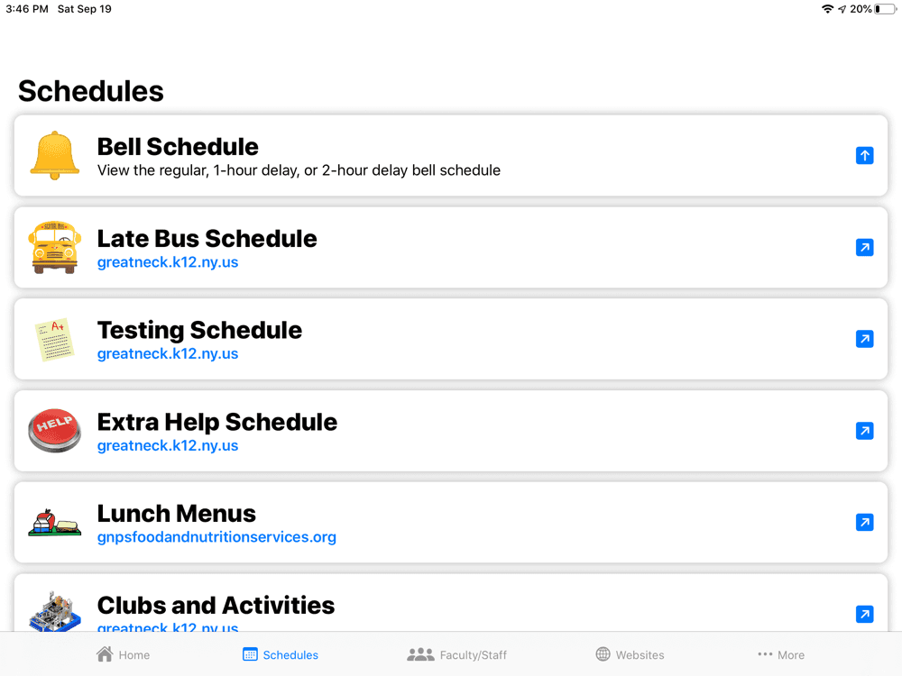The image size is (902, 676).
Task: Follow the gnpsfoodandnutritionservices.org link
Action: pos(216,537)
